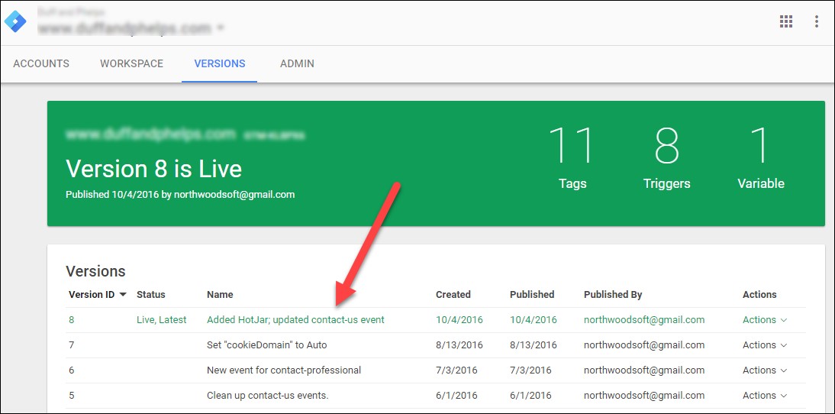Click the Published By column header
This screenshot has height=414, width=835.
(613, 294)
